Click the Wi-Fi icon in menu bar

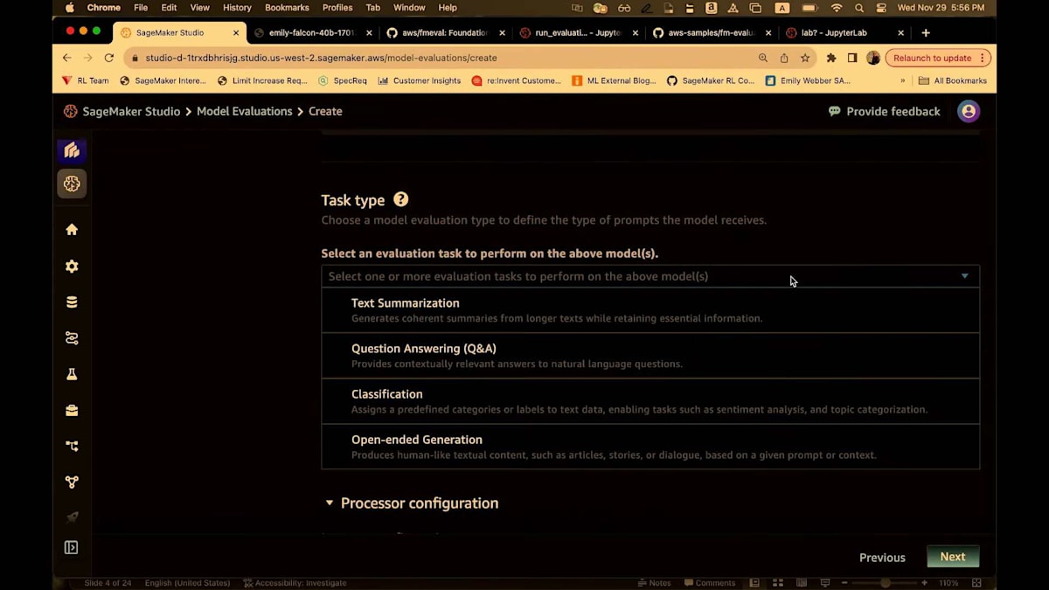(x=837, y=8)
